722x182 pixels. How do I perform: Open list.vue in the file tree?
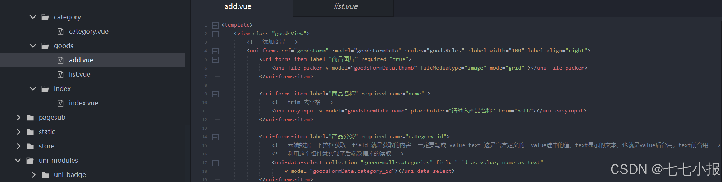coord(79,75)
